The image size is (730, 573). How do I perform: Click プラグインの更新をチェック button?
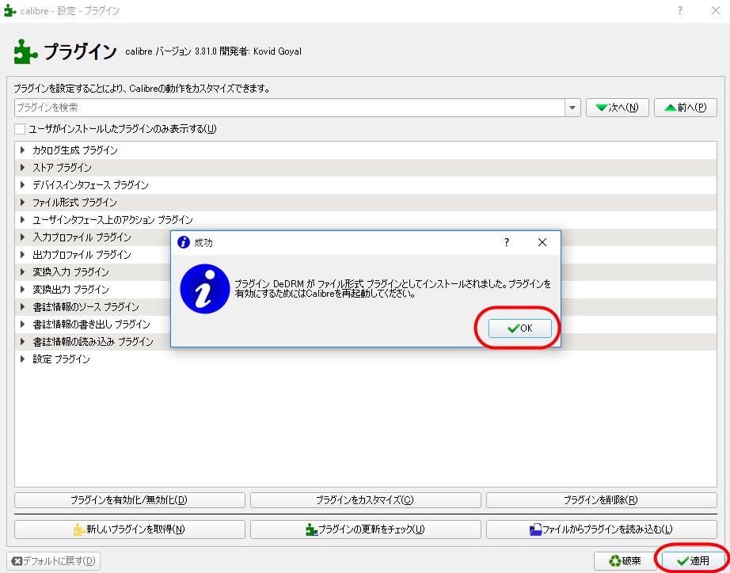366,529
